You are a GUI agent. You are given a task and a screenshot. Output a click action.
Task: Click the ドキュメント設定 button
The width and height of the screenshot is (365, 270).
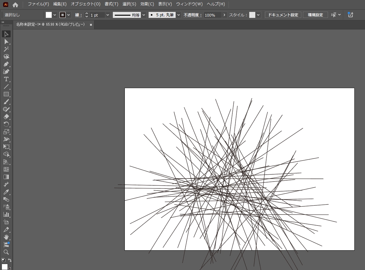(x=283, y=15)
